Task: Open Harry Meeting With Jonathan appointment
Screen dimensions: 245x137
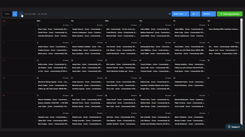Action: tap(224, 29)
